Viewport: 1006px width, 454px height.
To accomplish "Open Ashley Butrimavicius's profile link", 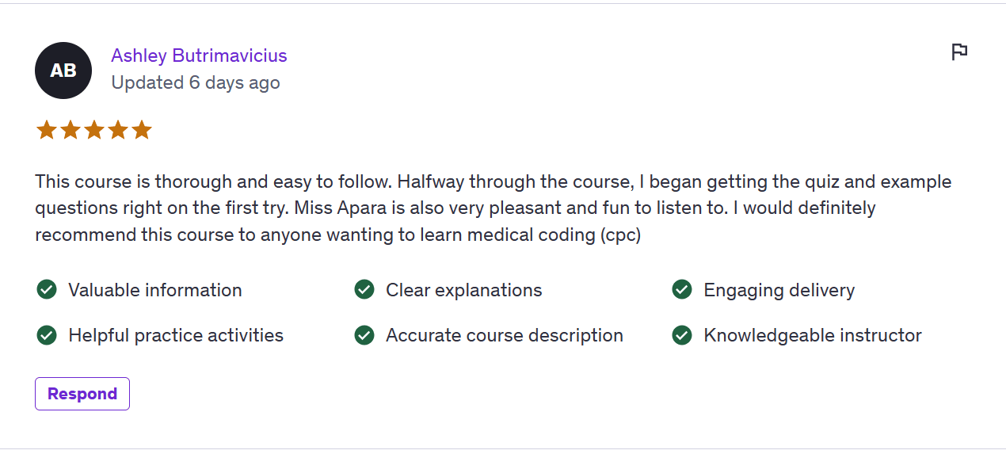I will 199,55.
